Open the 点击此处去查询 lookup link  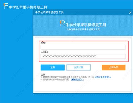click(103, 77)
